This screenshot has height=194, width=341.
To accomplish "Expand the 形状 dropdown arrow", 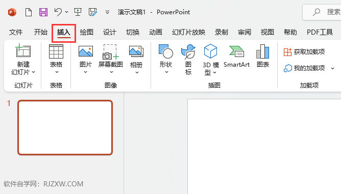I will point(166,72).
